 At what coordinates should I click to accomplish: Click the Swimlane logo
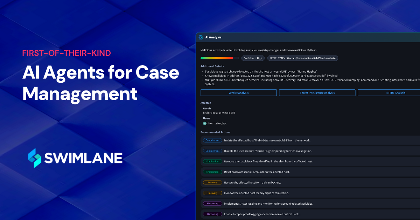pyautogui.click(x=75, y=158)
